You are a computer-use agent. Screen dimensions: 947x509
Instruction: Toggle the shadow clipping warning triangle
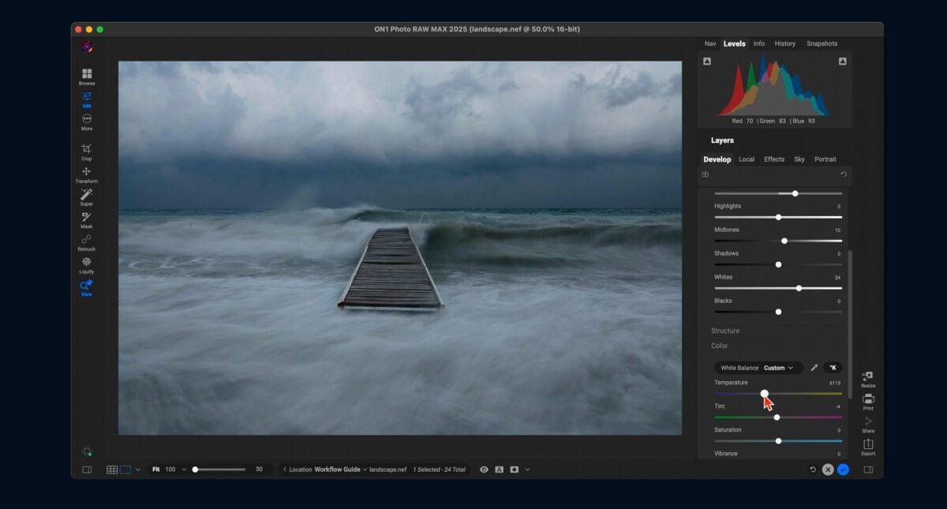tap(707, 62)
